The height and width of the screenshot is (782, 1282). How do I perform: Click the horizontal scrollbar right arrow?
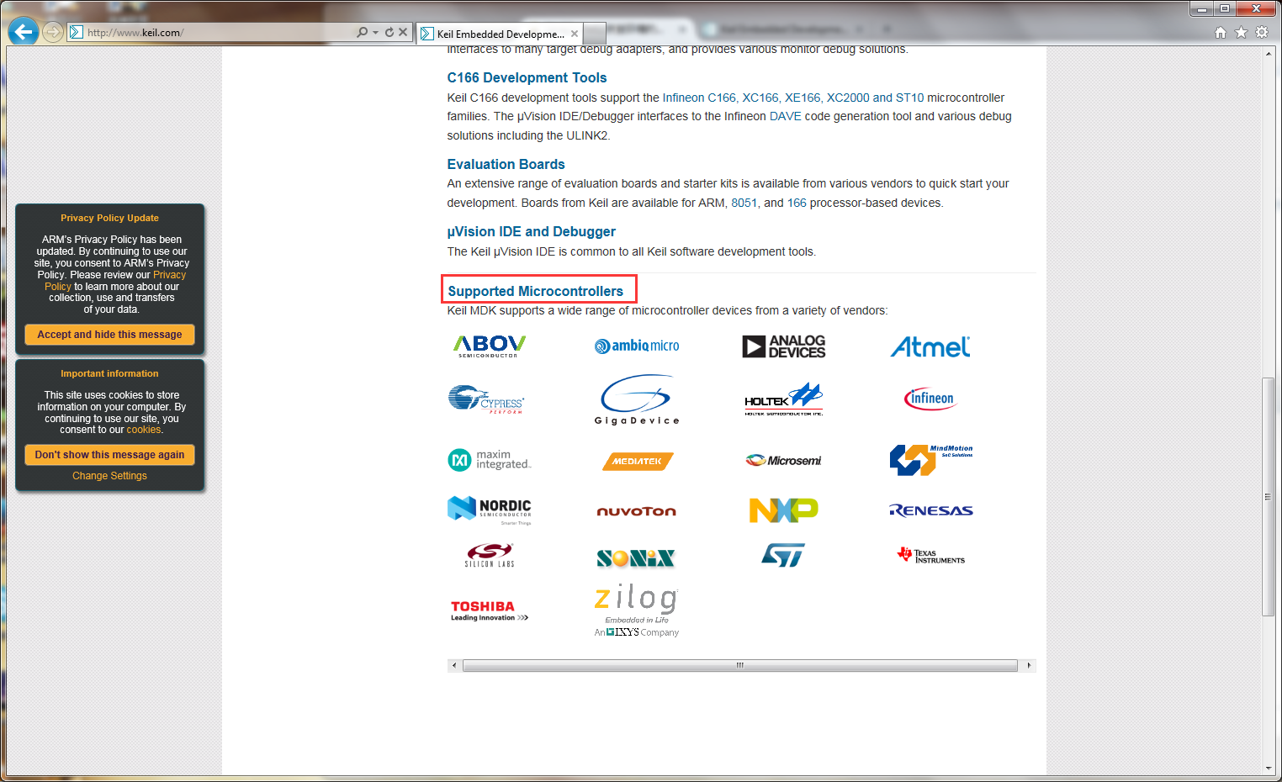1029,665
